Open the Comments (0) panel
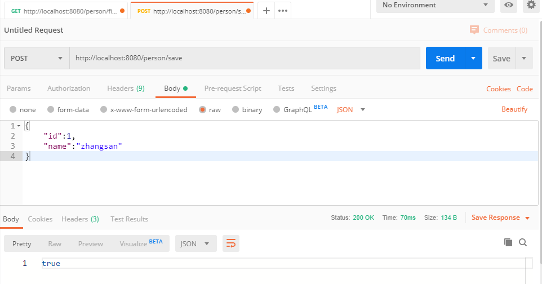The width and height of the screenshot is (542, 284). coord(499,30)
